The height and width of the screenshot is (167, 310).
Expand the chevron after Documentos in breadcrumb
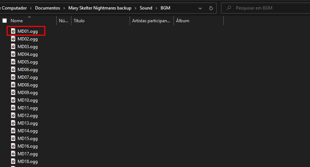64,8
